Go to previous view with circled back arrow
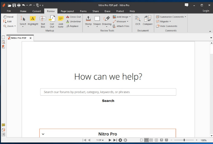The width and height of the screenshot is (213, 144). pyautogui.click(x=120, y=140)
